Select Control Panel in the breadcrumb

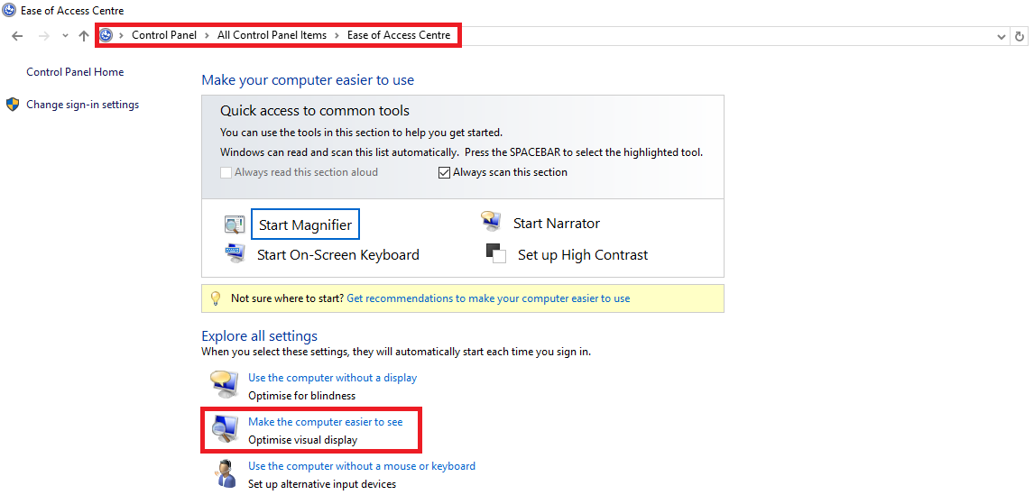(164, 35)
